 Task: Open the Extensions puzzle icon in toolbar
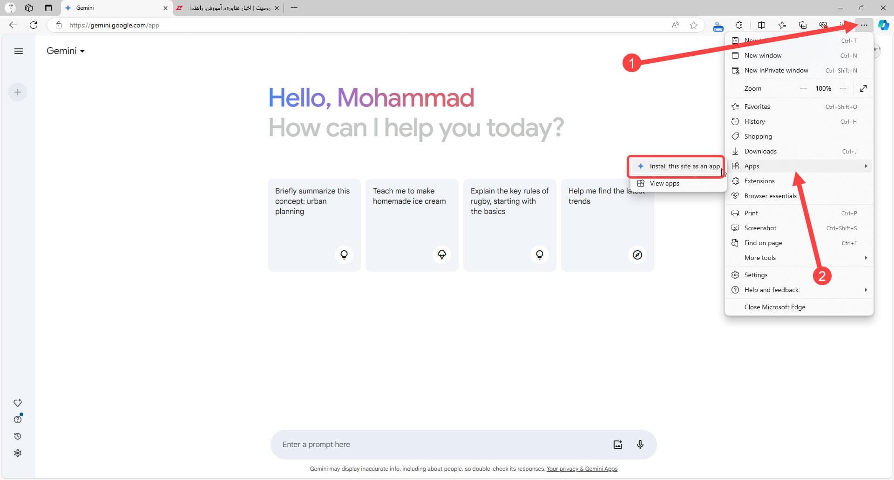click(x=739, y=25)
